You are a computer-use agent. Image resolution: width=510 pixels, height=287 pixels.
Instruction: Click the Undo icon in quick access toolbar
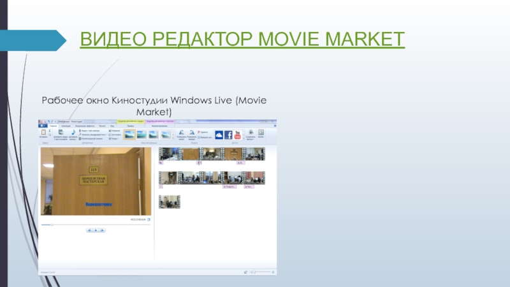[x=49, y=122]
